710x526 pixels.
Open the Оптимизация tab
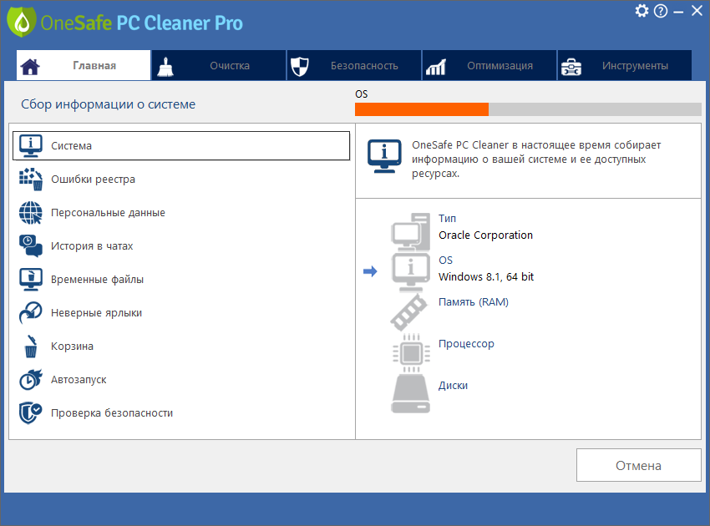[489, 66]
